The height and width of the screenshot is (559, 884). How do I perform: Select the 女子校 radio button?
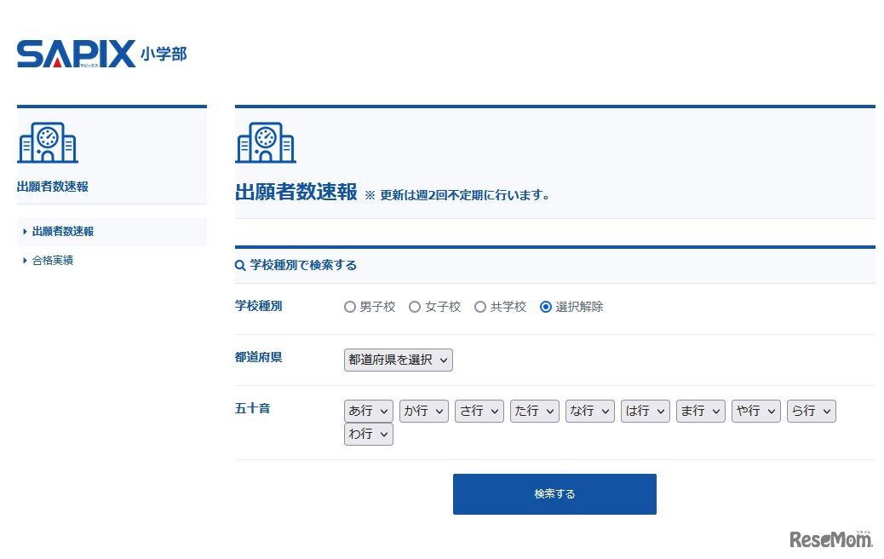(415, 307)
